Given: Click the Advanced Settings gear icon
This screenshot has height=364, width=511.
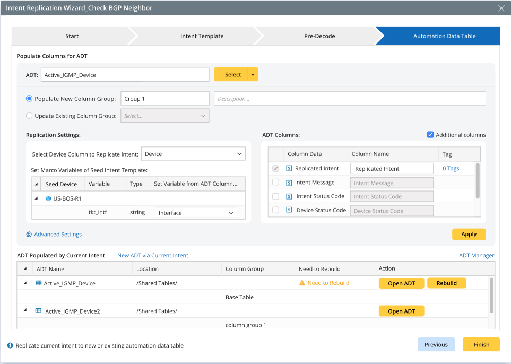Looking at the screenshot, I should click(29, 234).
